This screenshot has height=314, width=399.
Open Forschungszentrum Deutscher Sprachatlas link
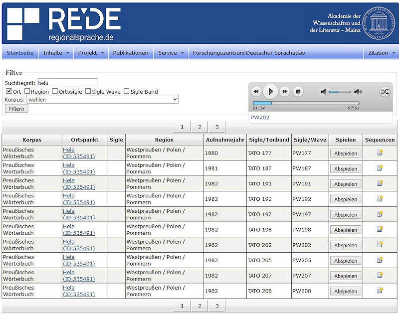pyautogui.click(x=249, y=53)
